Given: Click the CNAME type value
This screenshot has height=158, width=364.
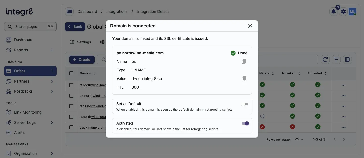Looking at the screenshot, I should pyautogui.click(x=139, y=70).
